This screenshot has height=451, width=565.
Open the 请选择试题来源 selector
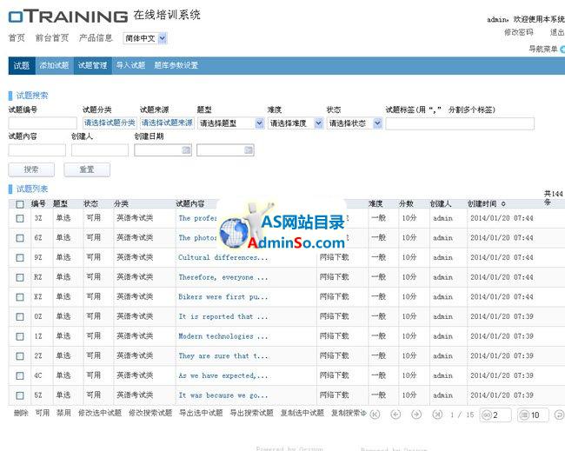click(167, 123)
